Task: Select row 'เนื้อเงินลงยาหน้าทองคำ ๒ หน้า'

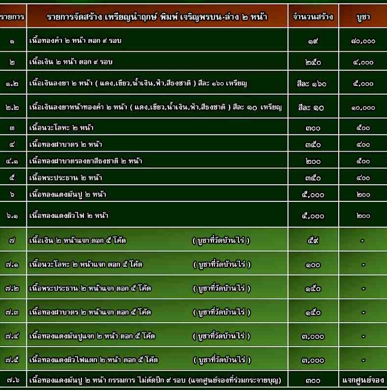Action: tap(193, 106)
